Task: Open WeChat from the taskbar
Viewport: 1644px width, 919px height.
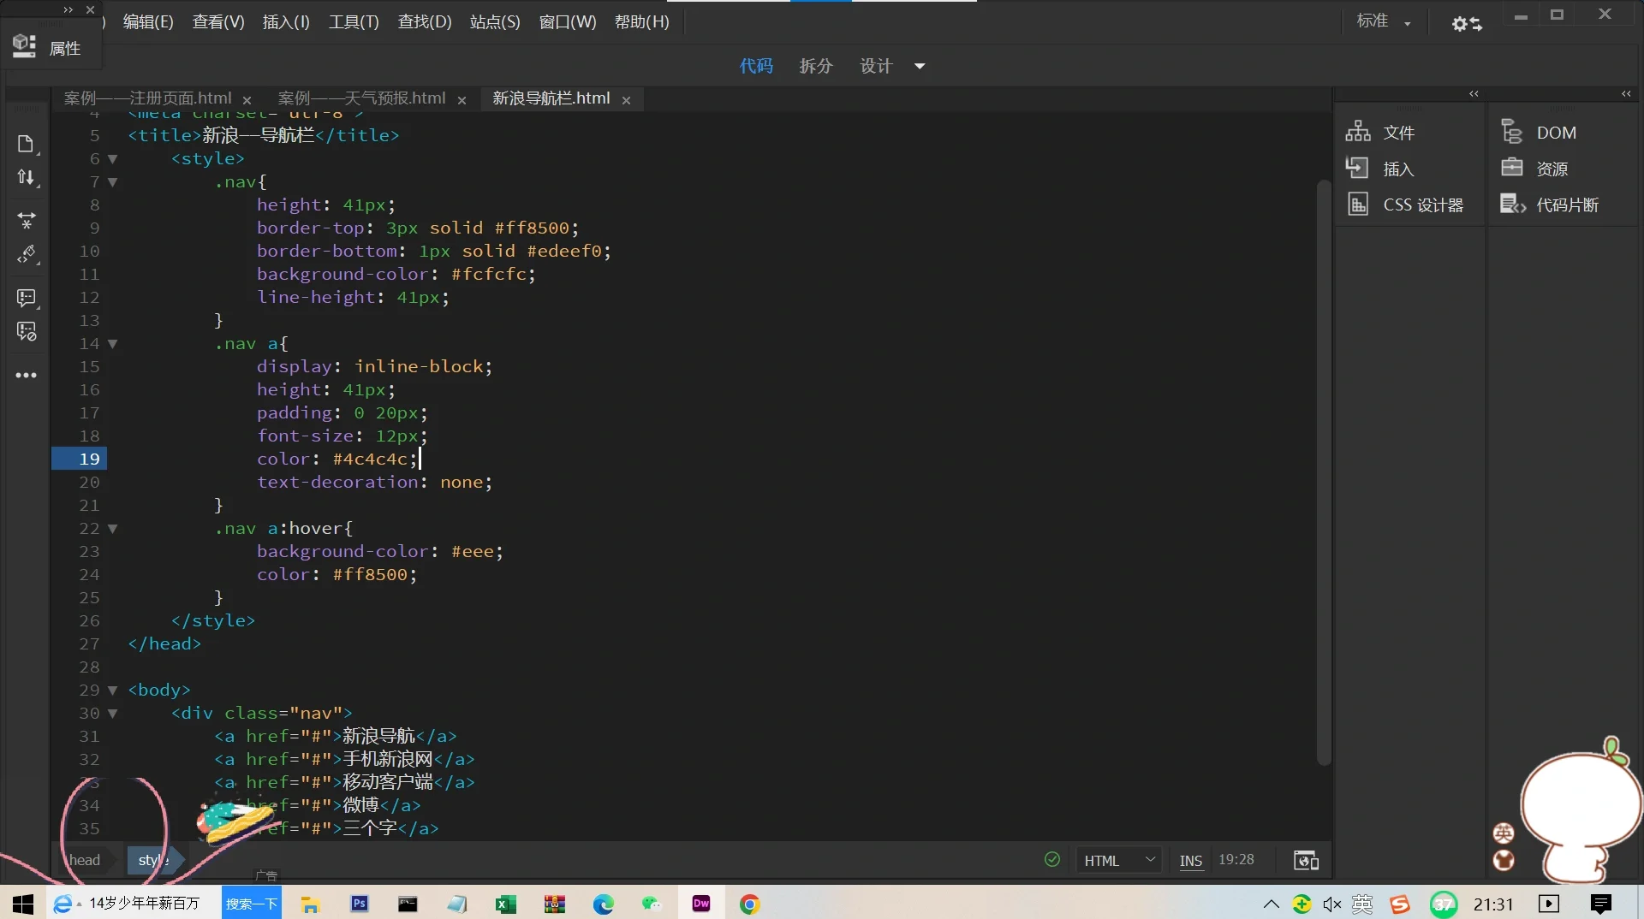Action: pos(652,904)
